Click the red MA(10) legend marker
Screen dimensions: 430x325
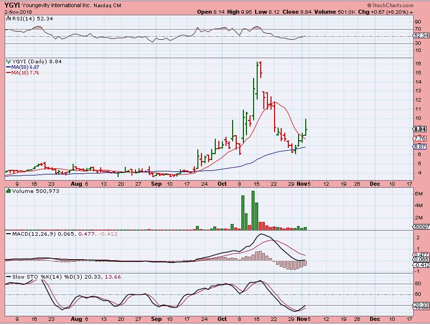click(7, 73)
